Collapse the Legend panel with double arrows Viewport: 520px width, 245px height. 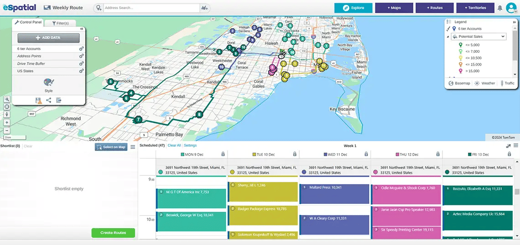coord(515,21)
